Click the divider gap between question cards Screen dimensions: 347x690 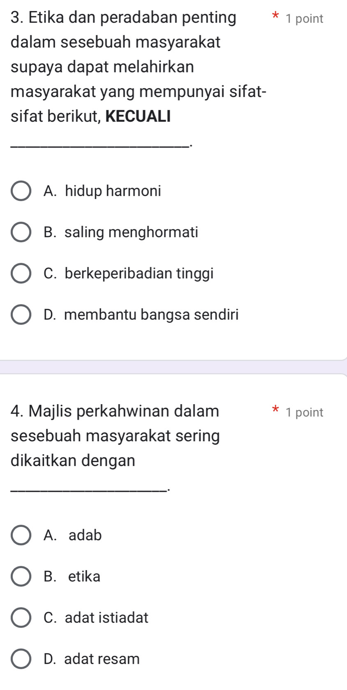[x=173, y=367]
